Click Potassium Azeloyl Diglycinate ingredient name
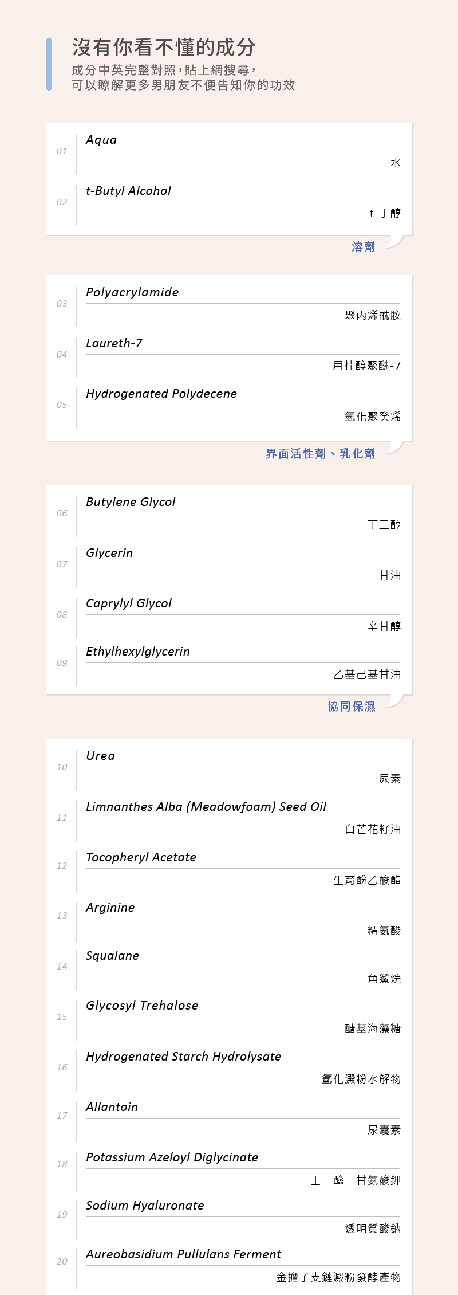458x1295 pixels. tap(172, 1157)
